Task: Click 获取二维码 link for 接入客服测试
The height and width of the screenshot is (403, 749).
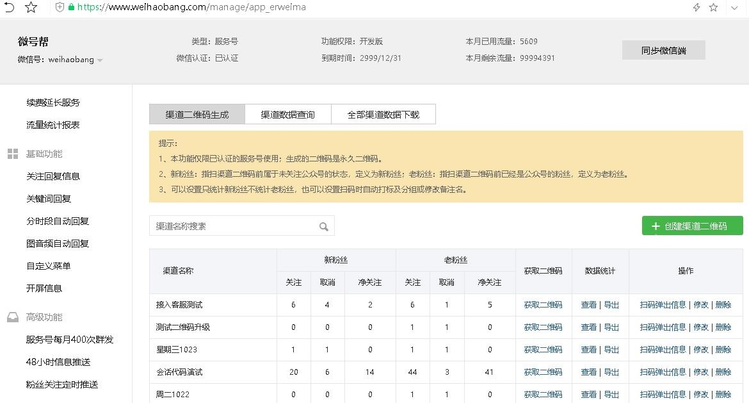Action: 543,304
